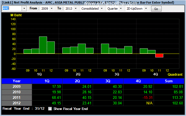The image size is (186, 116).
Task: Click the 22.83 cell for 2010 3Q
Action: 108,92
